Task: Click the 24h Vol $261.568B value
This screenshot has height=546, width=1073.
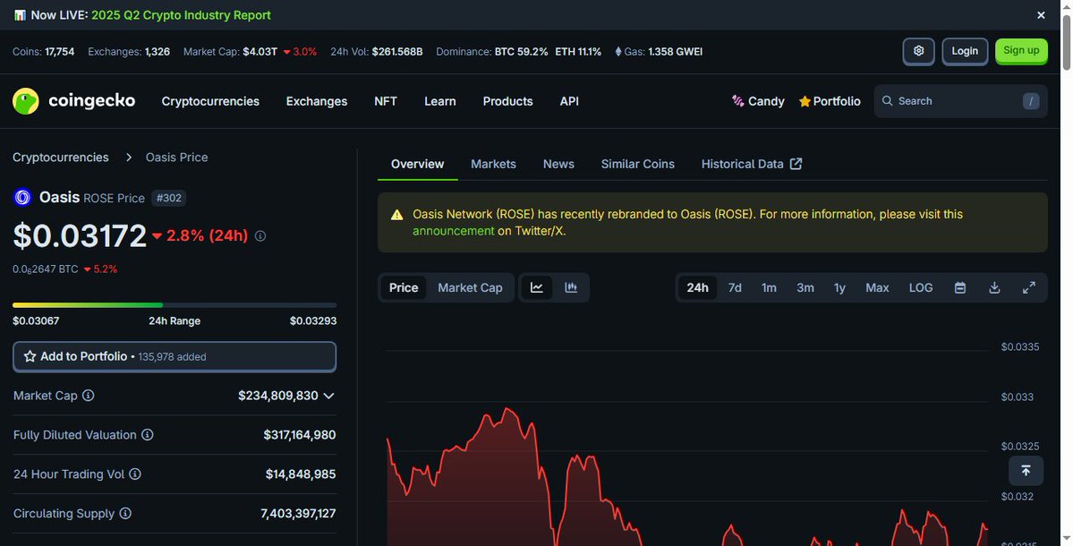Action: [397, 51]
